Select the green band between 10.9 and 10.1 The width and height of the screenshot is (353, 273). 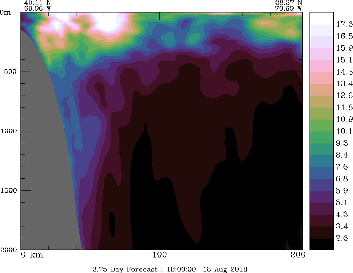click(x=322, y=125)
